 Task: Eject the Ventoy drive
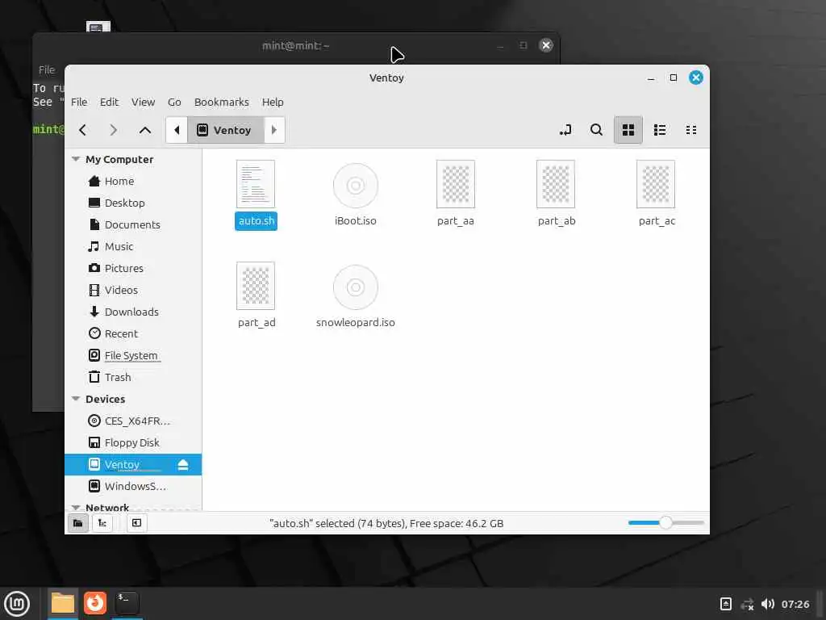coord(183,464)
